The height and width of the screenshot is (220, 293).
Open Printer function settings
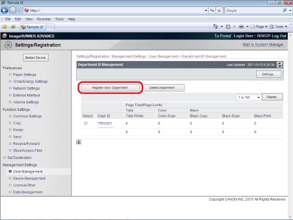tap(18, 130)
